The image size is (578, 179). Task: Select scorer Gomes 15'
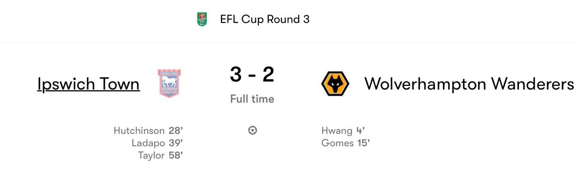[x=345, y=143]
